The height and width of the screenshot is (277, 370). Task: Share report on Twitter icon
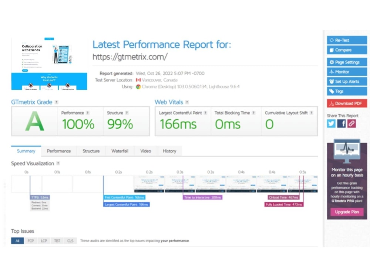[331, 123]
